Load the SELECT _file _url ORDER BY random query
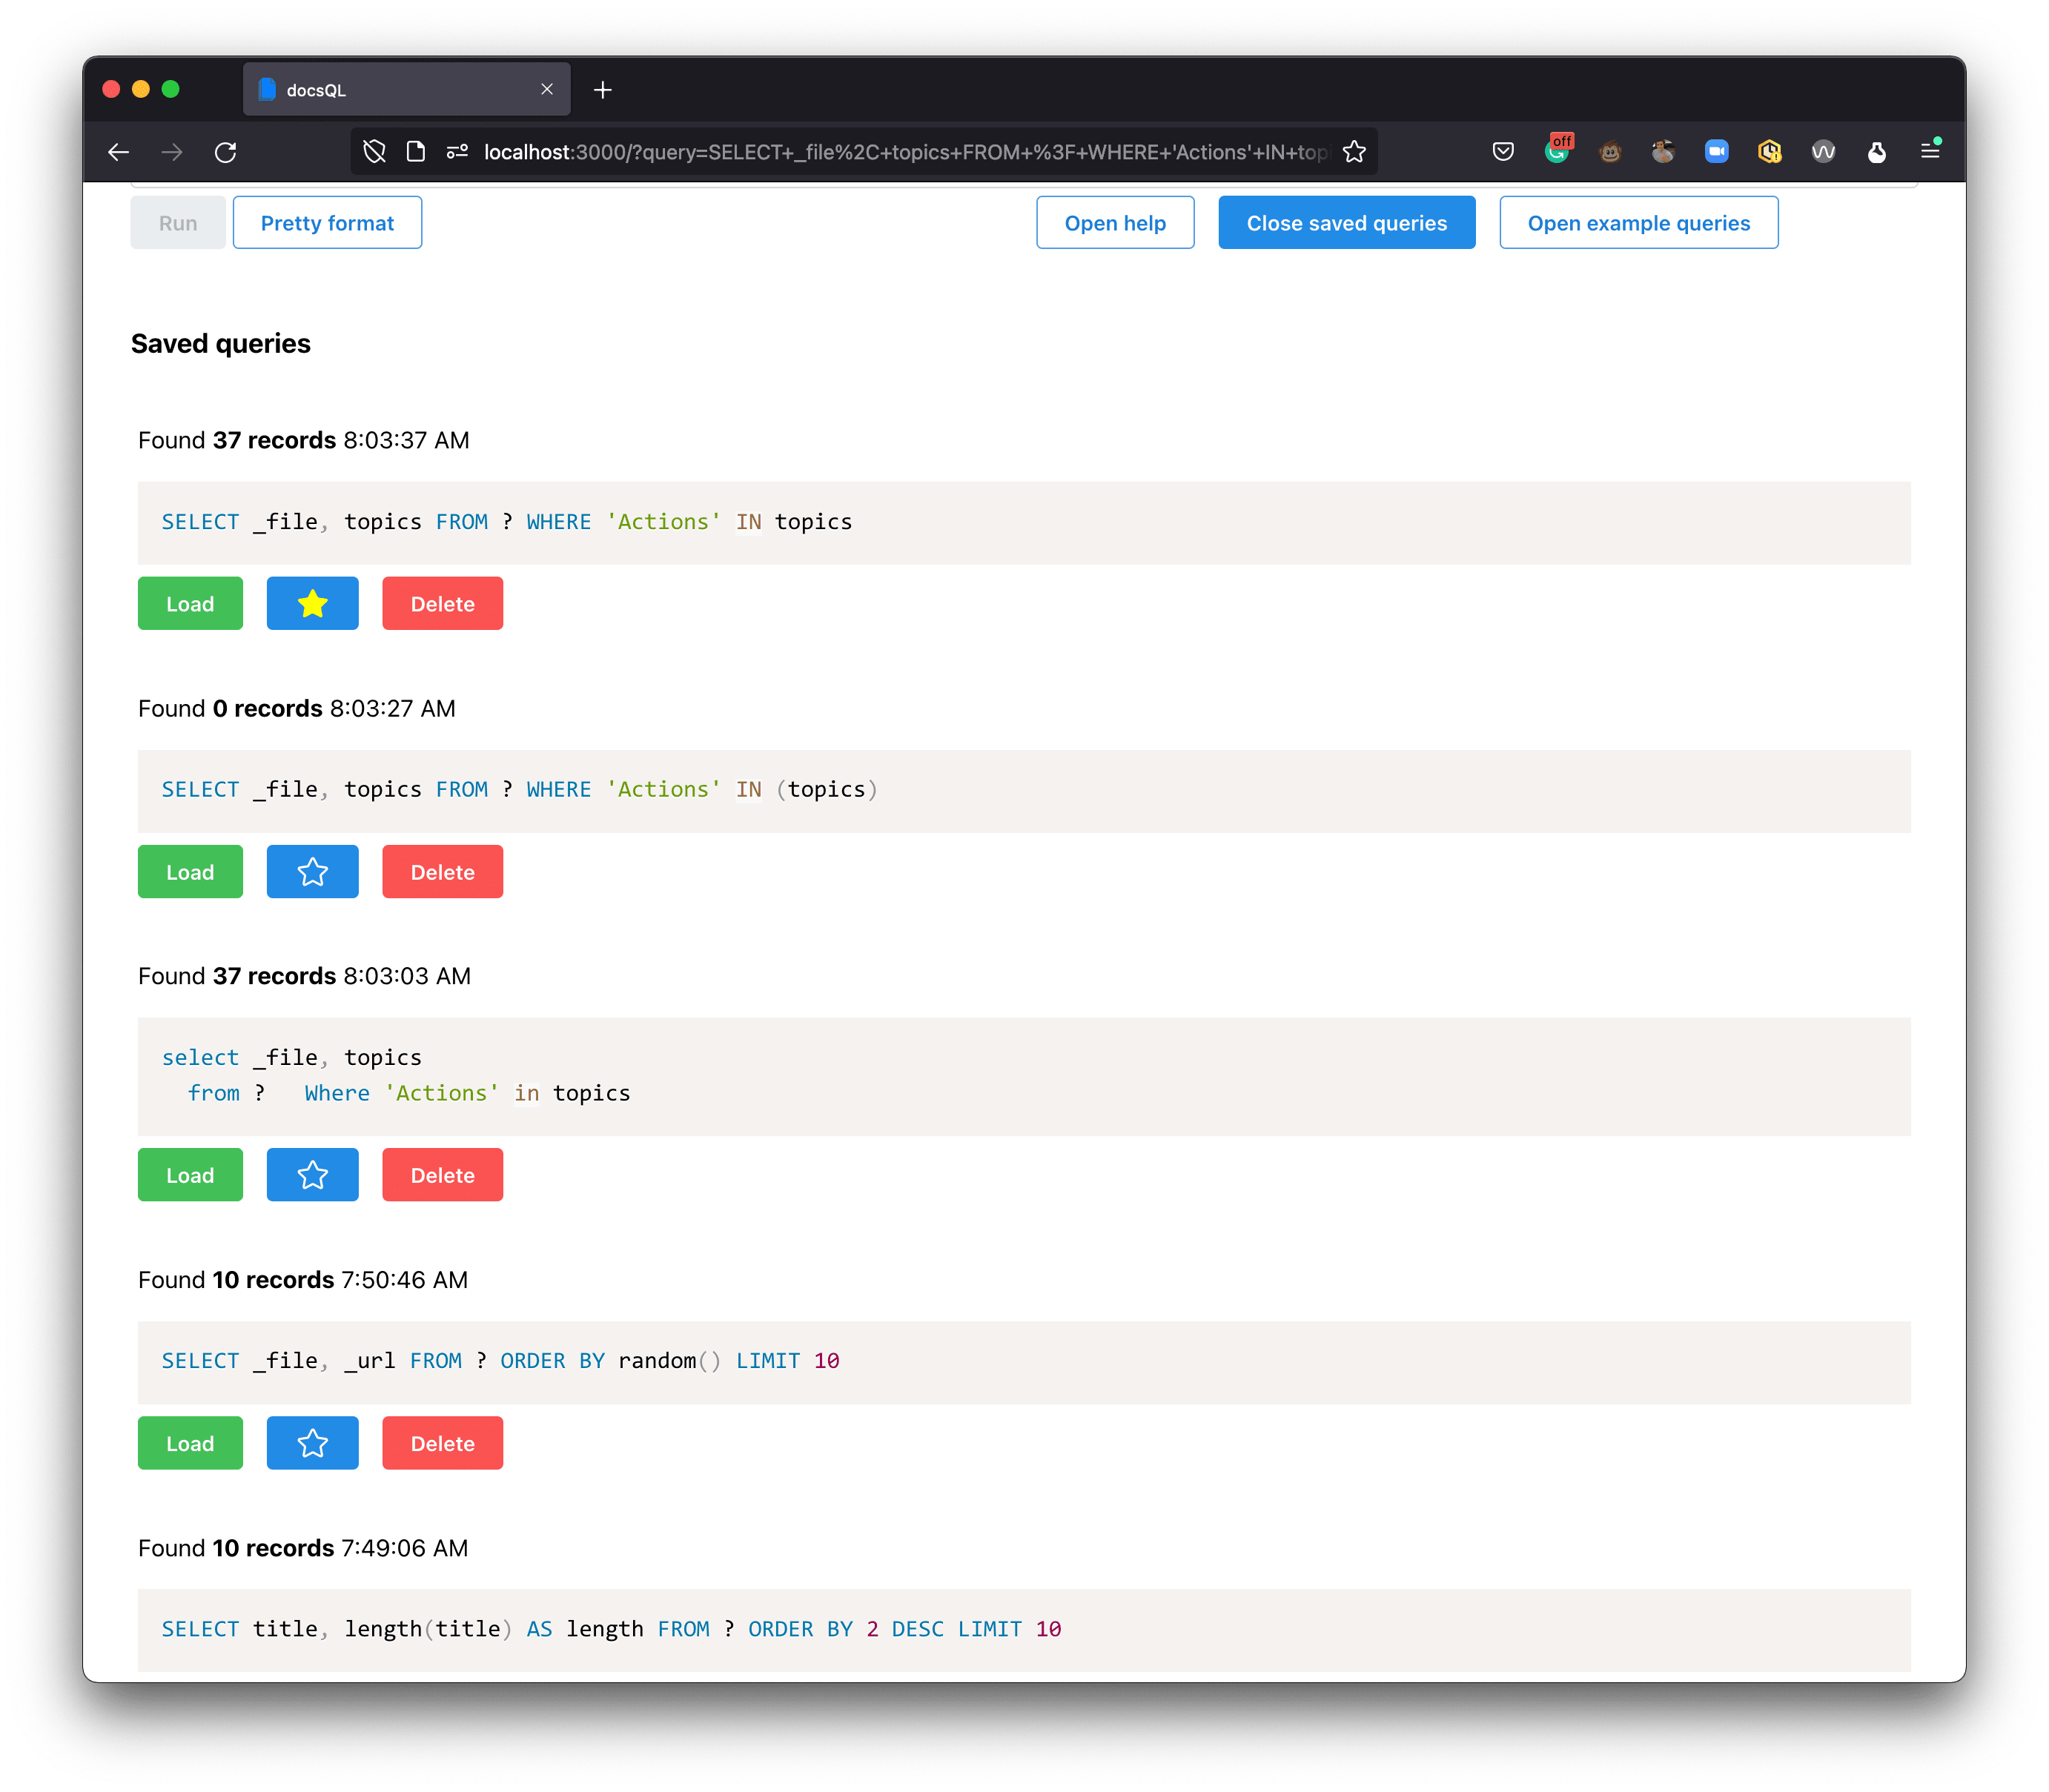2049x1792 pixels. pos(190,1444)
